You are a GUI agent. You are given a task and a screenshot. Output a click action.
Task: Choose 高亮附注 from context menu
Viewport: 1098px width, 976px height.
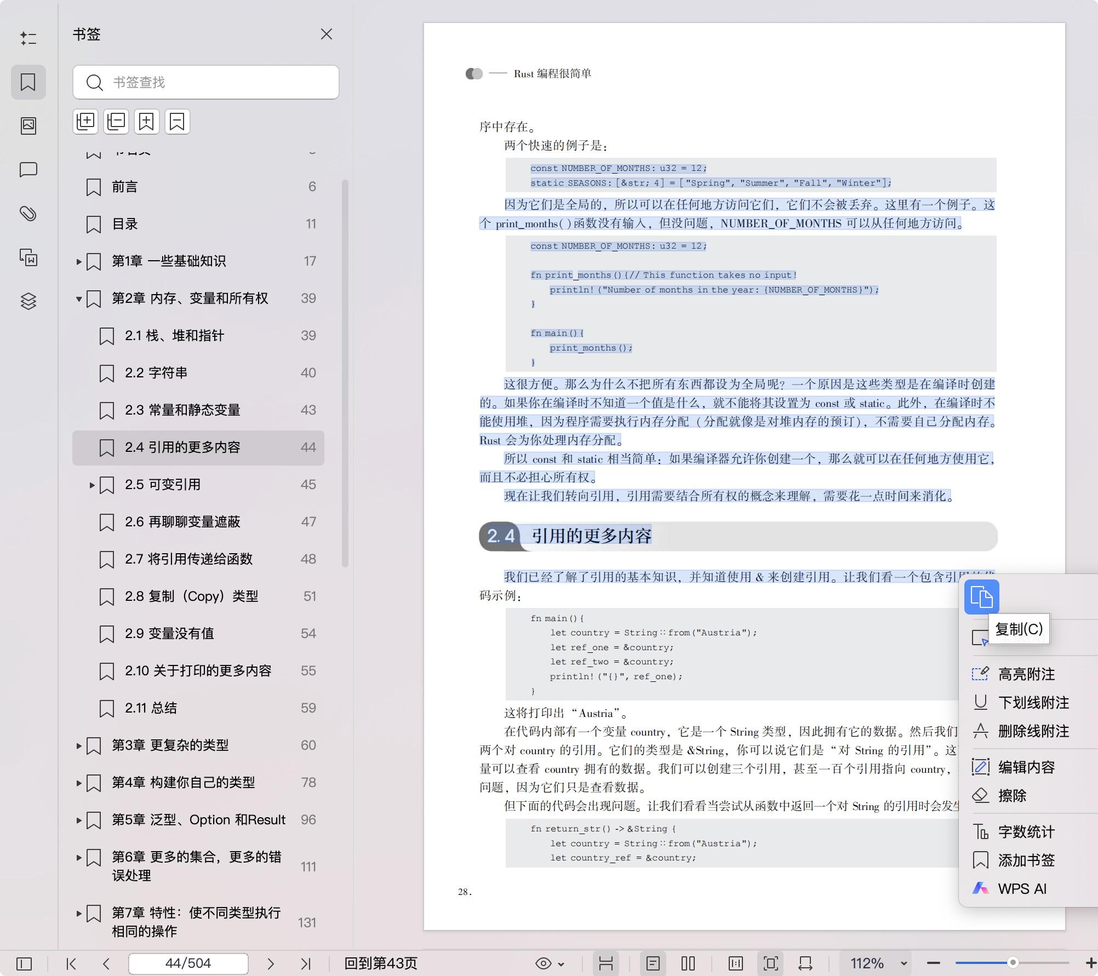point(1026,674)
